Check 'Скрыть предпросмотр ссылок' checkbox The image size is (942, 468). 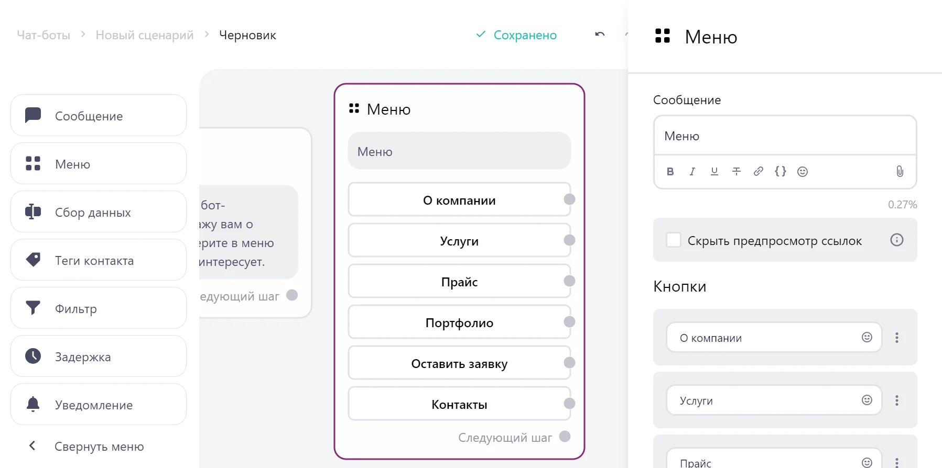(x=673, y=240)
